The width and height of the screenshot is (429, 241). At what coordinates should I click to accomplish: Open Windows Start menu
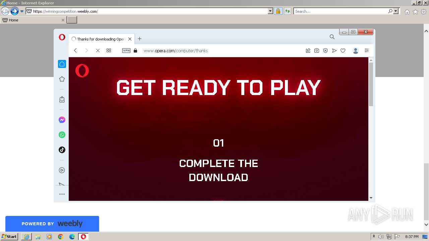coord(9,236)
